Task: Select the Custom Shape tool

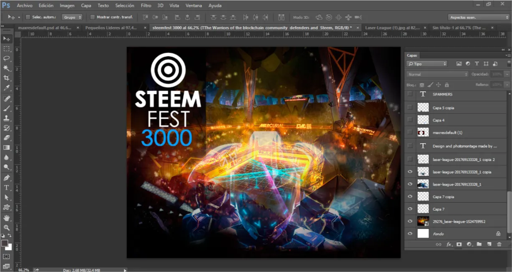Action: [x=7, y=207]
